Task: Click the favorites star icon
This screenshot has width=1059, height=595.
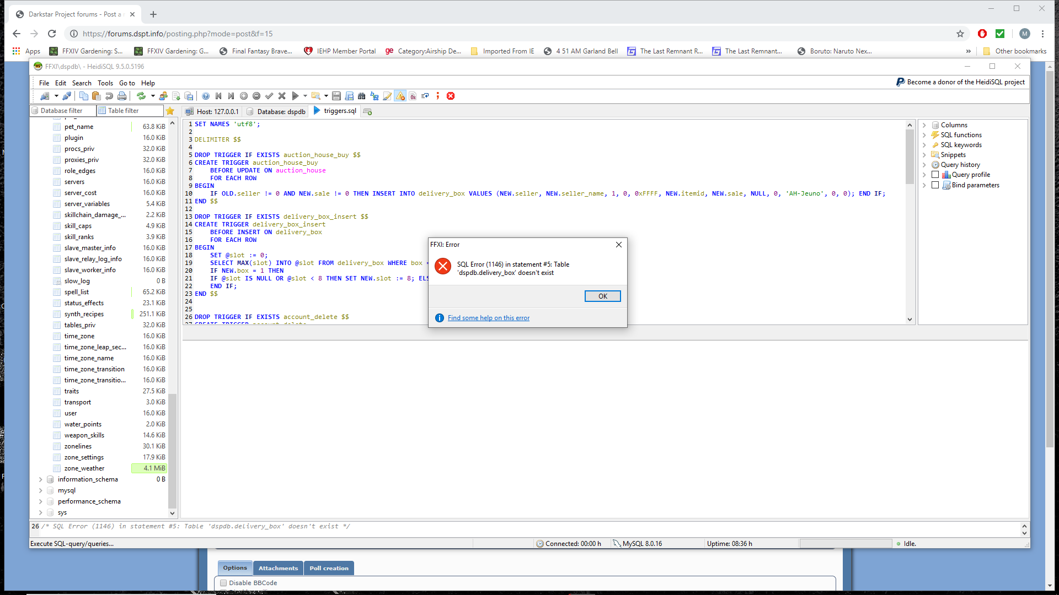Action: 170,111
